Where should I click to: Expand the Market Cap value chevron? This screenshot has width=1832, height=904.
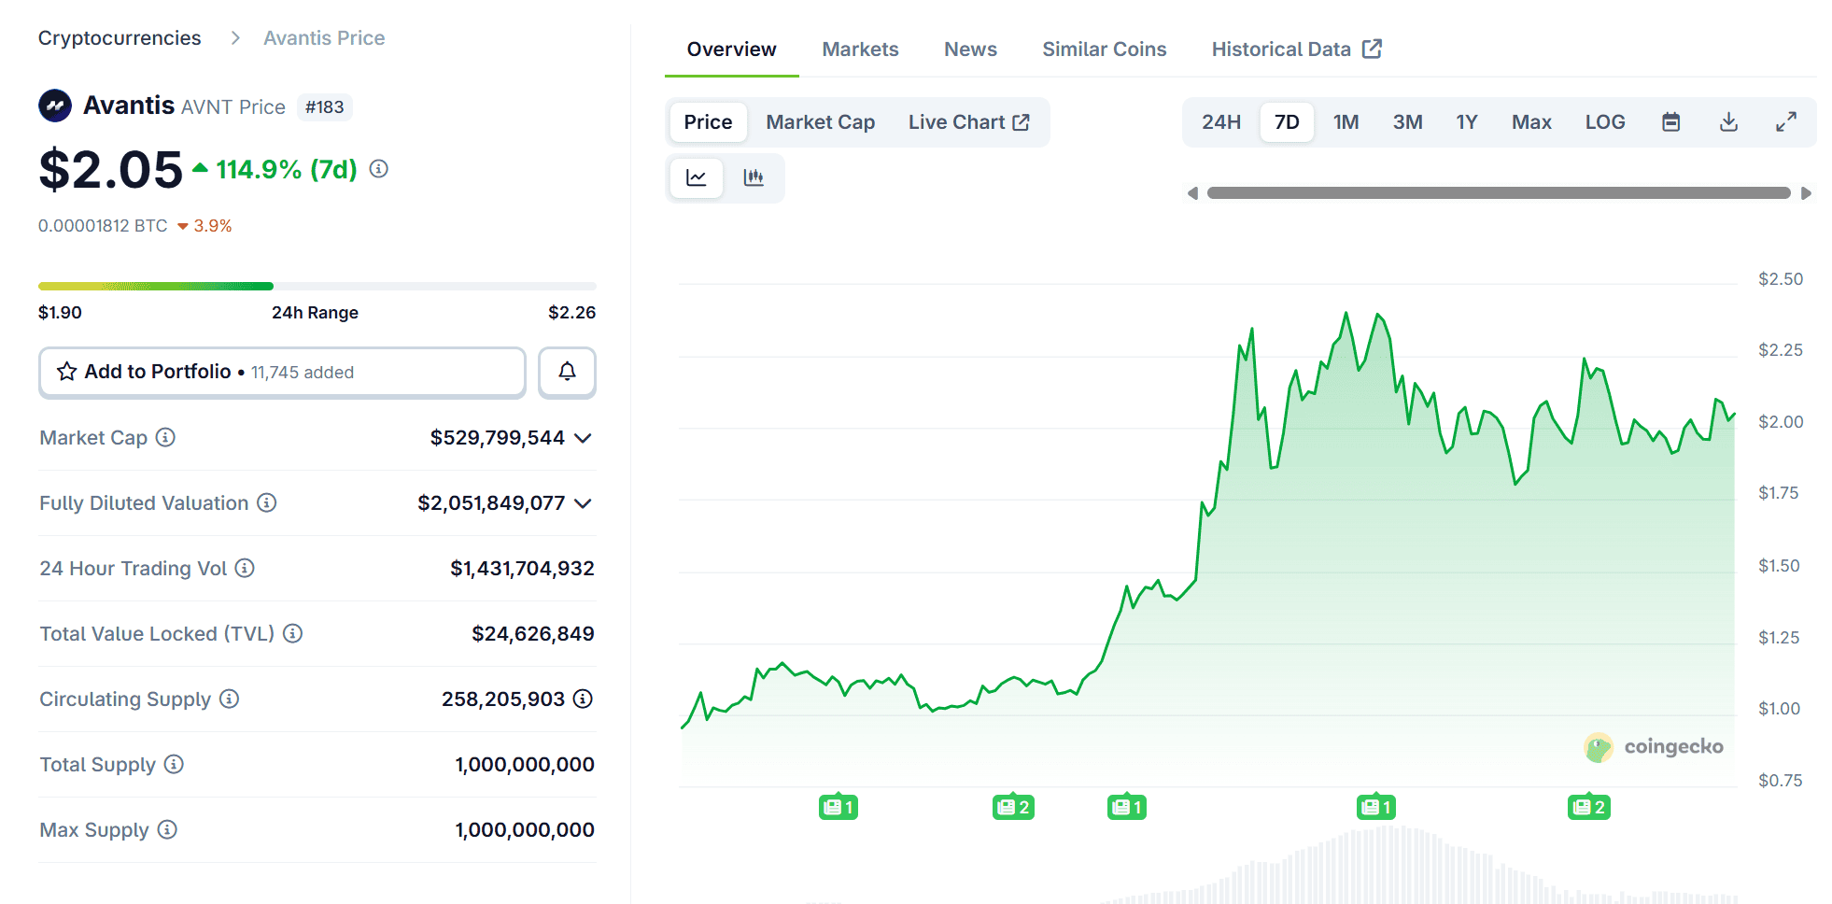584,438
